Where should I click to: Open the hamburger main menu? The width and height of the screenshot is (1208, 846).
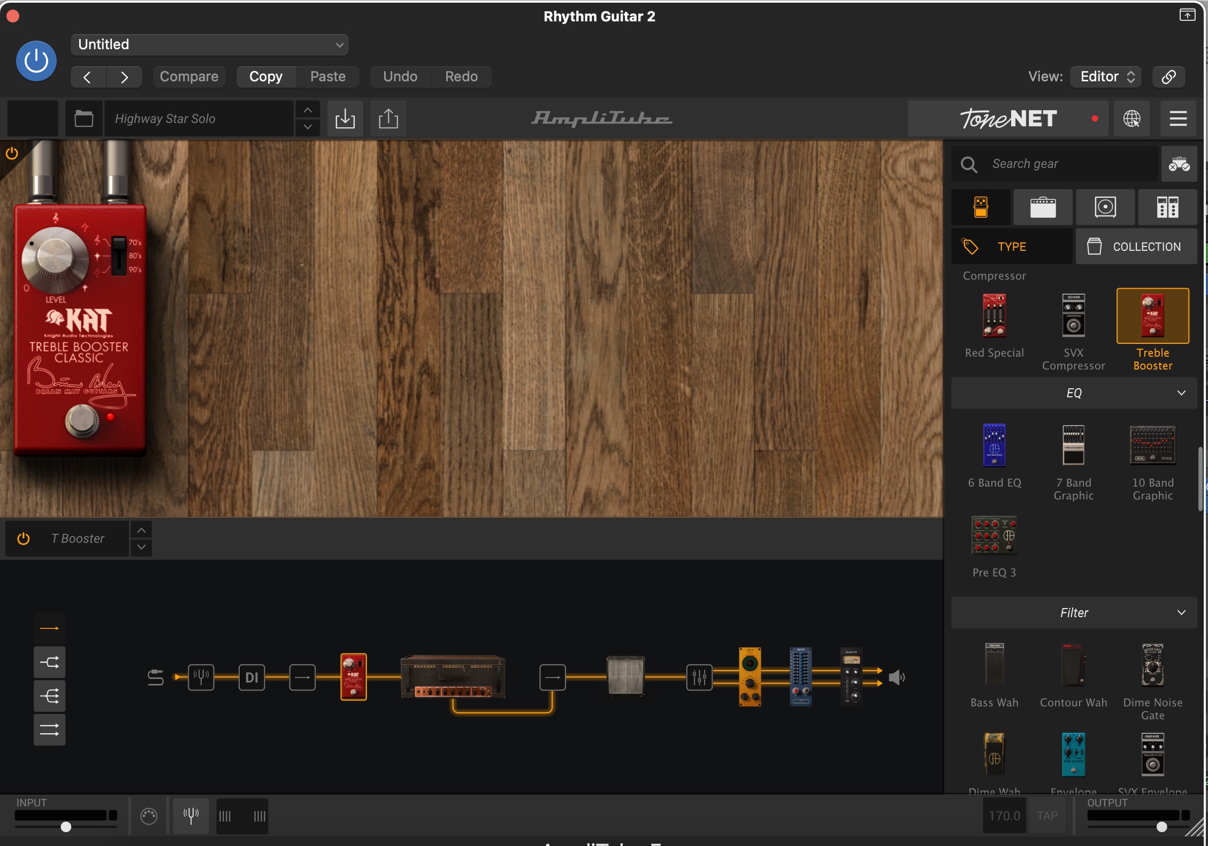(1178, 119)
